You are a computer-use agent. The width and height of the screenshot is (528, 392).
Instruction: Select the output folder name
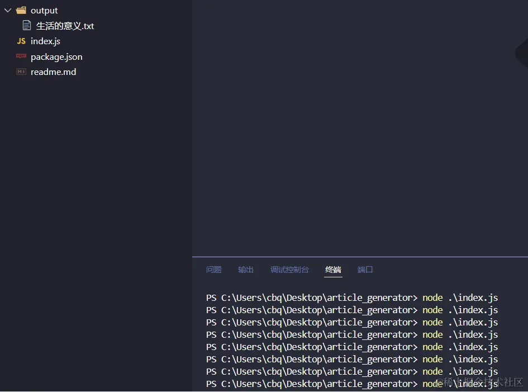click(x=44, y=11)
